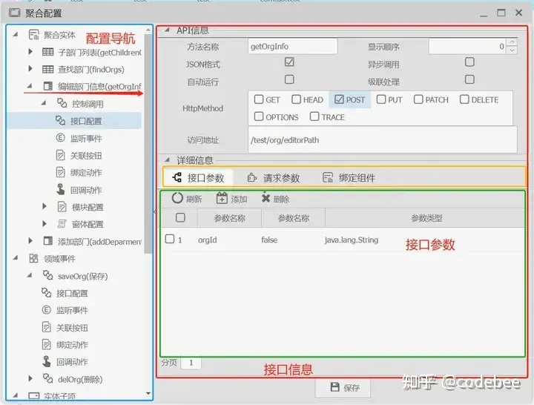Collapse the 控制调用 node
Screen dimensions: 534x405
click(x=44, y=103)
